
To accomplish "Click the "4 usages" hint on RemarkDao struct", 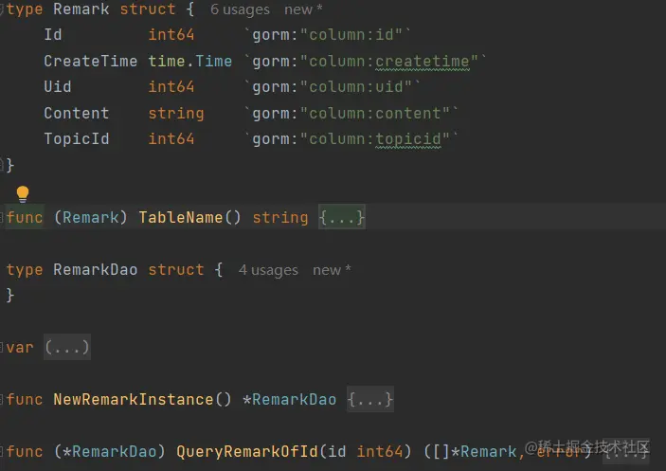I will click(268, 270).
